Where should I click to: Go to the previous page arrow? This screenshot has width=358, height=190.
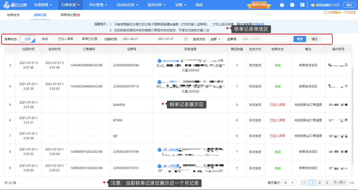304,183
